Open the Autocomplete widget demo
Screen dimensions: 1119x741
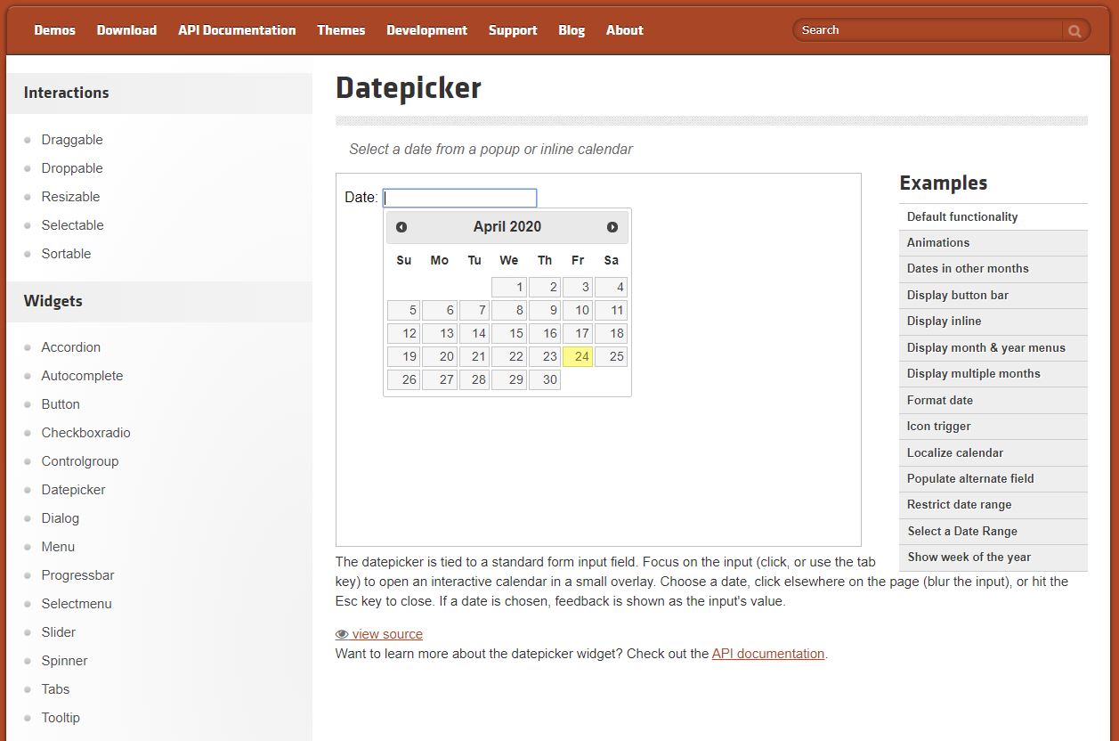pos(82,376)
